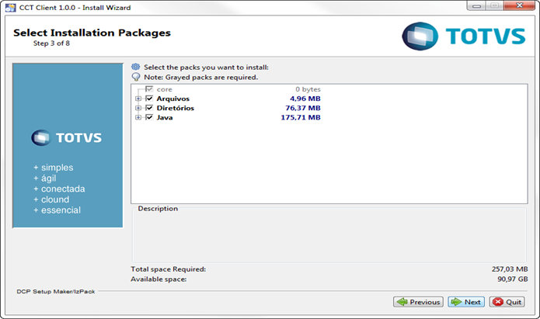Quit the install wizard
Image resolution: width=540 pixels, height=319 pixels.
(507, 302)
